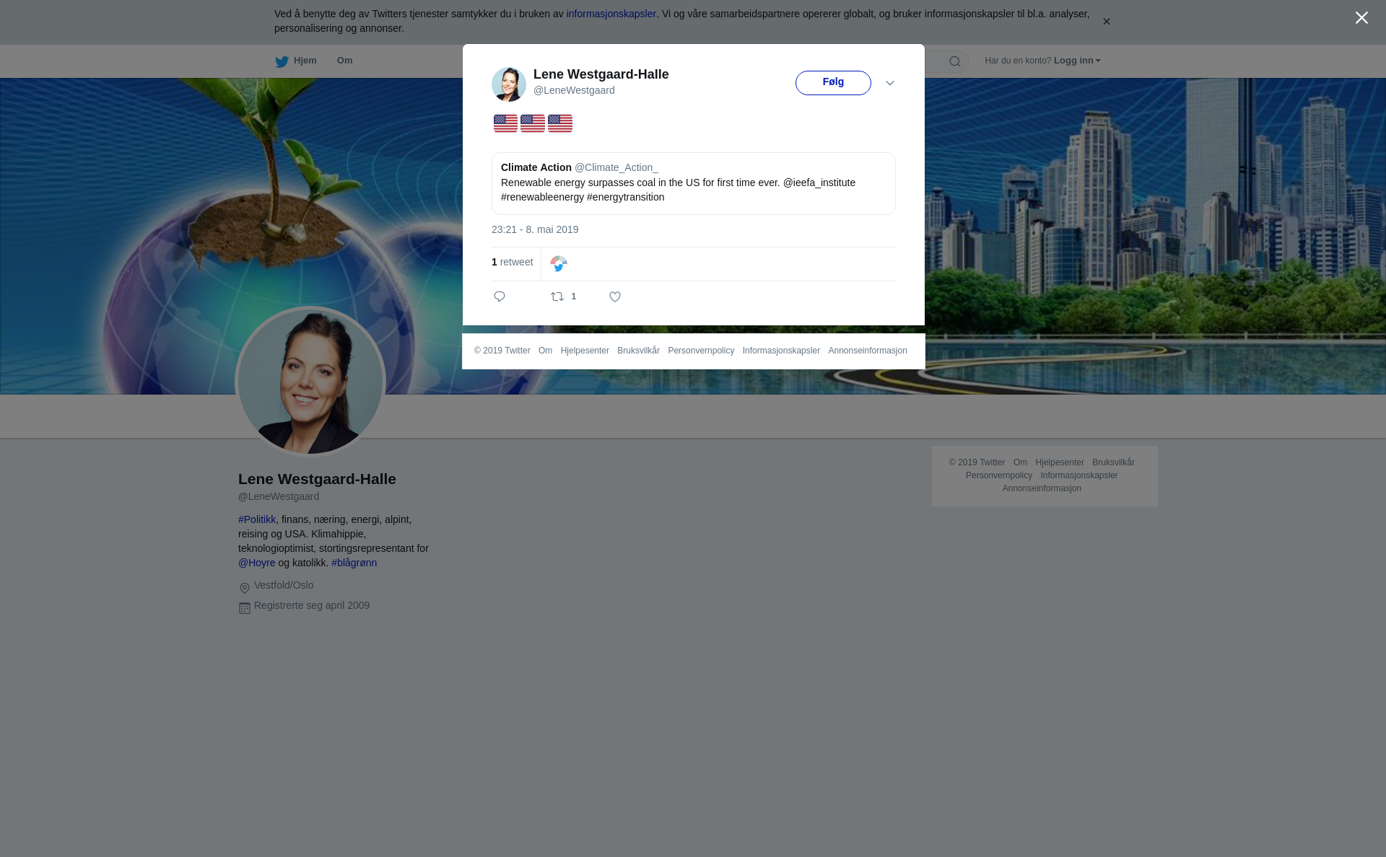
Task: Click the profile name Lene Westgaard-Halle heading
Action: tap(317, 479)
